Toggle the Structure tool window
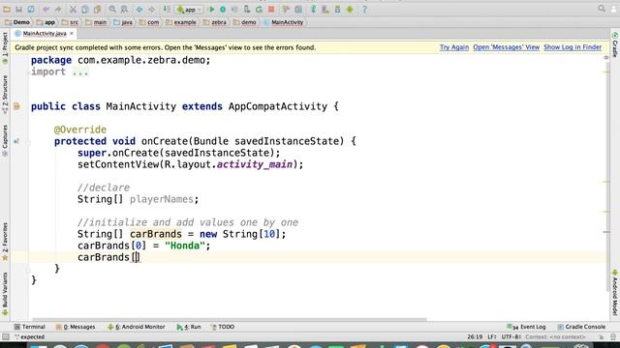This screenshot has width=620, height=348. tap(5, 95)
